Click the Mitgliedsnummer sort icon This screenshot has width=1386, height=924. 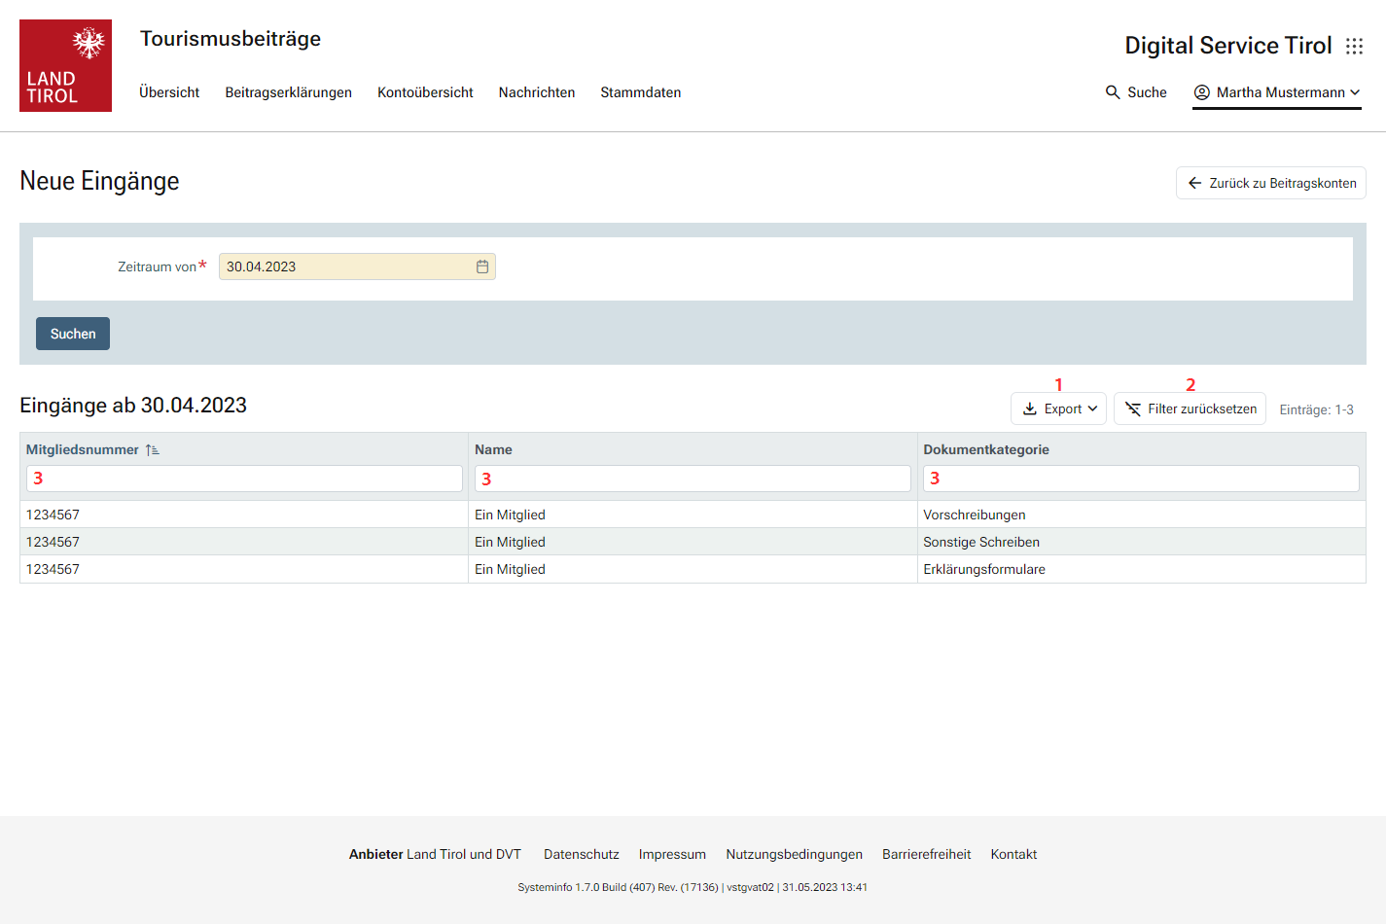[x=153, y=450]
